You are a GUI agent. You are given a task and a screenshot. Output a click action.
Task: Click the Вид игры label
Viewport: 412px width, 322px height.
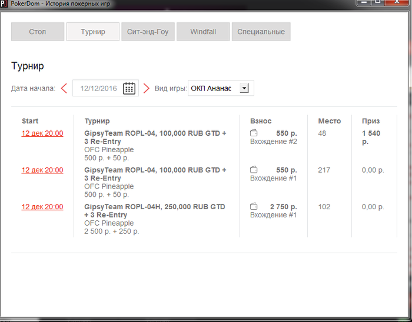pos(171,88)
